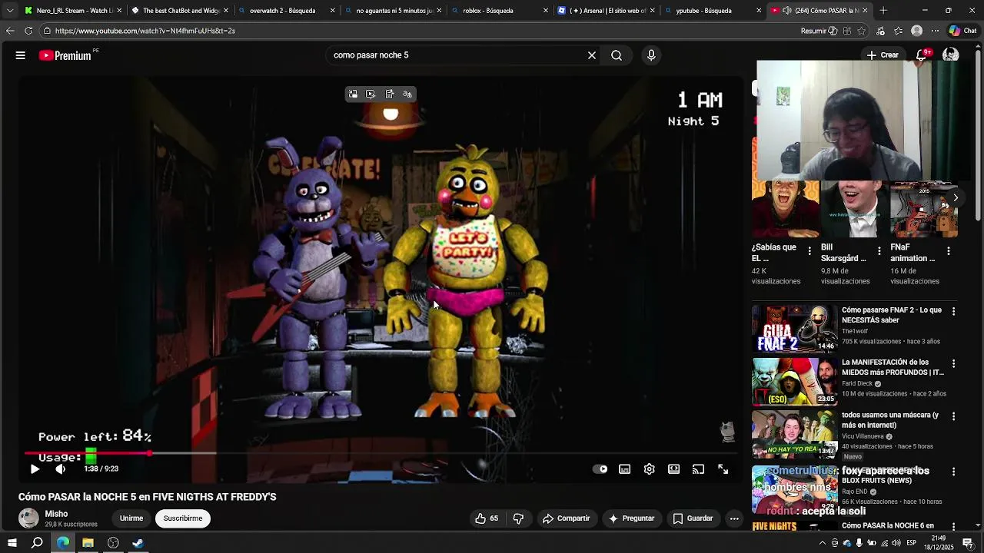
Task: Subscribe with the Suscribirme button
Action: click(x=183, y=518)
